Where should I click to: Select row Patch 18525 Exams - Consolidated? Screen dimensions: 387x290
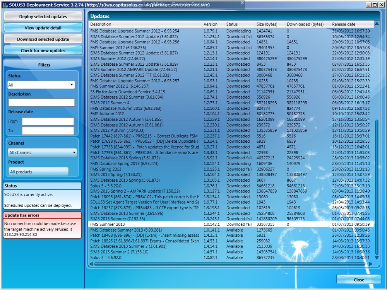click(231, 241)
